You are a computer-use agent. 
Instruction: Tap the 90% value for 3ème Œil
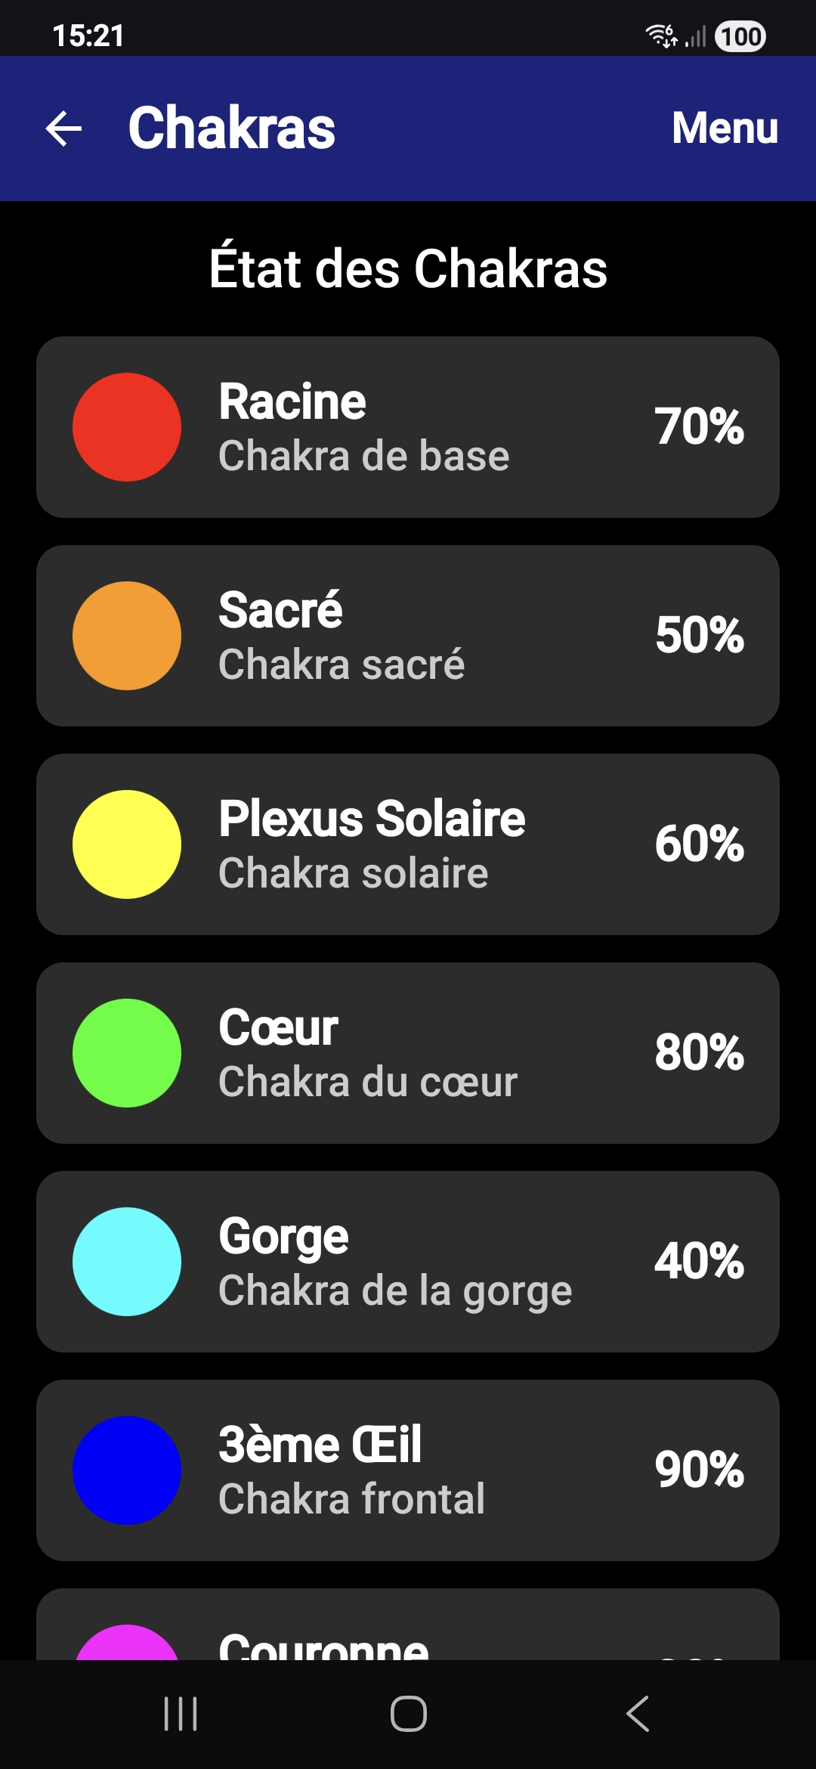pyautogui.click(x=699, y=1470)
